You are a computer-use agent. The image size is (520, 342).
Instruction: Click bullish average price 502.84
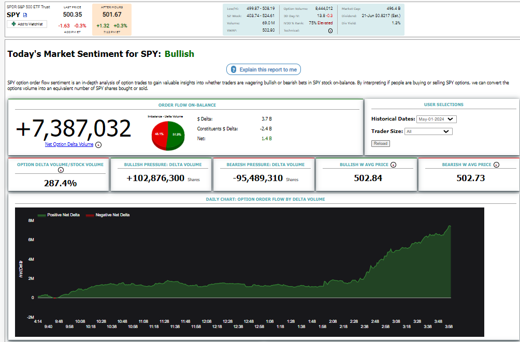click(368, 179)
